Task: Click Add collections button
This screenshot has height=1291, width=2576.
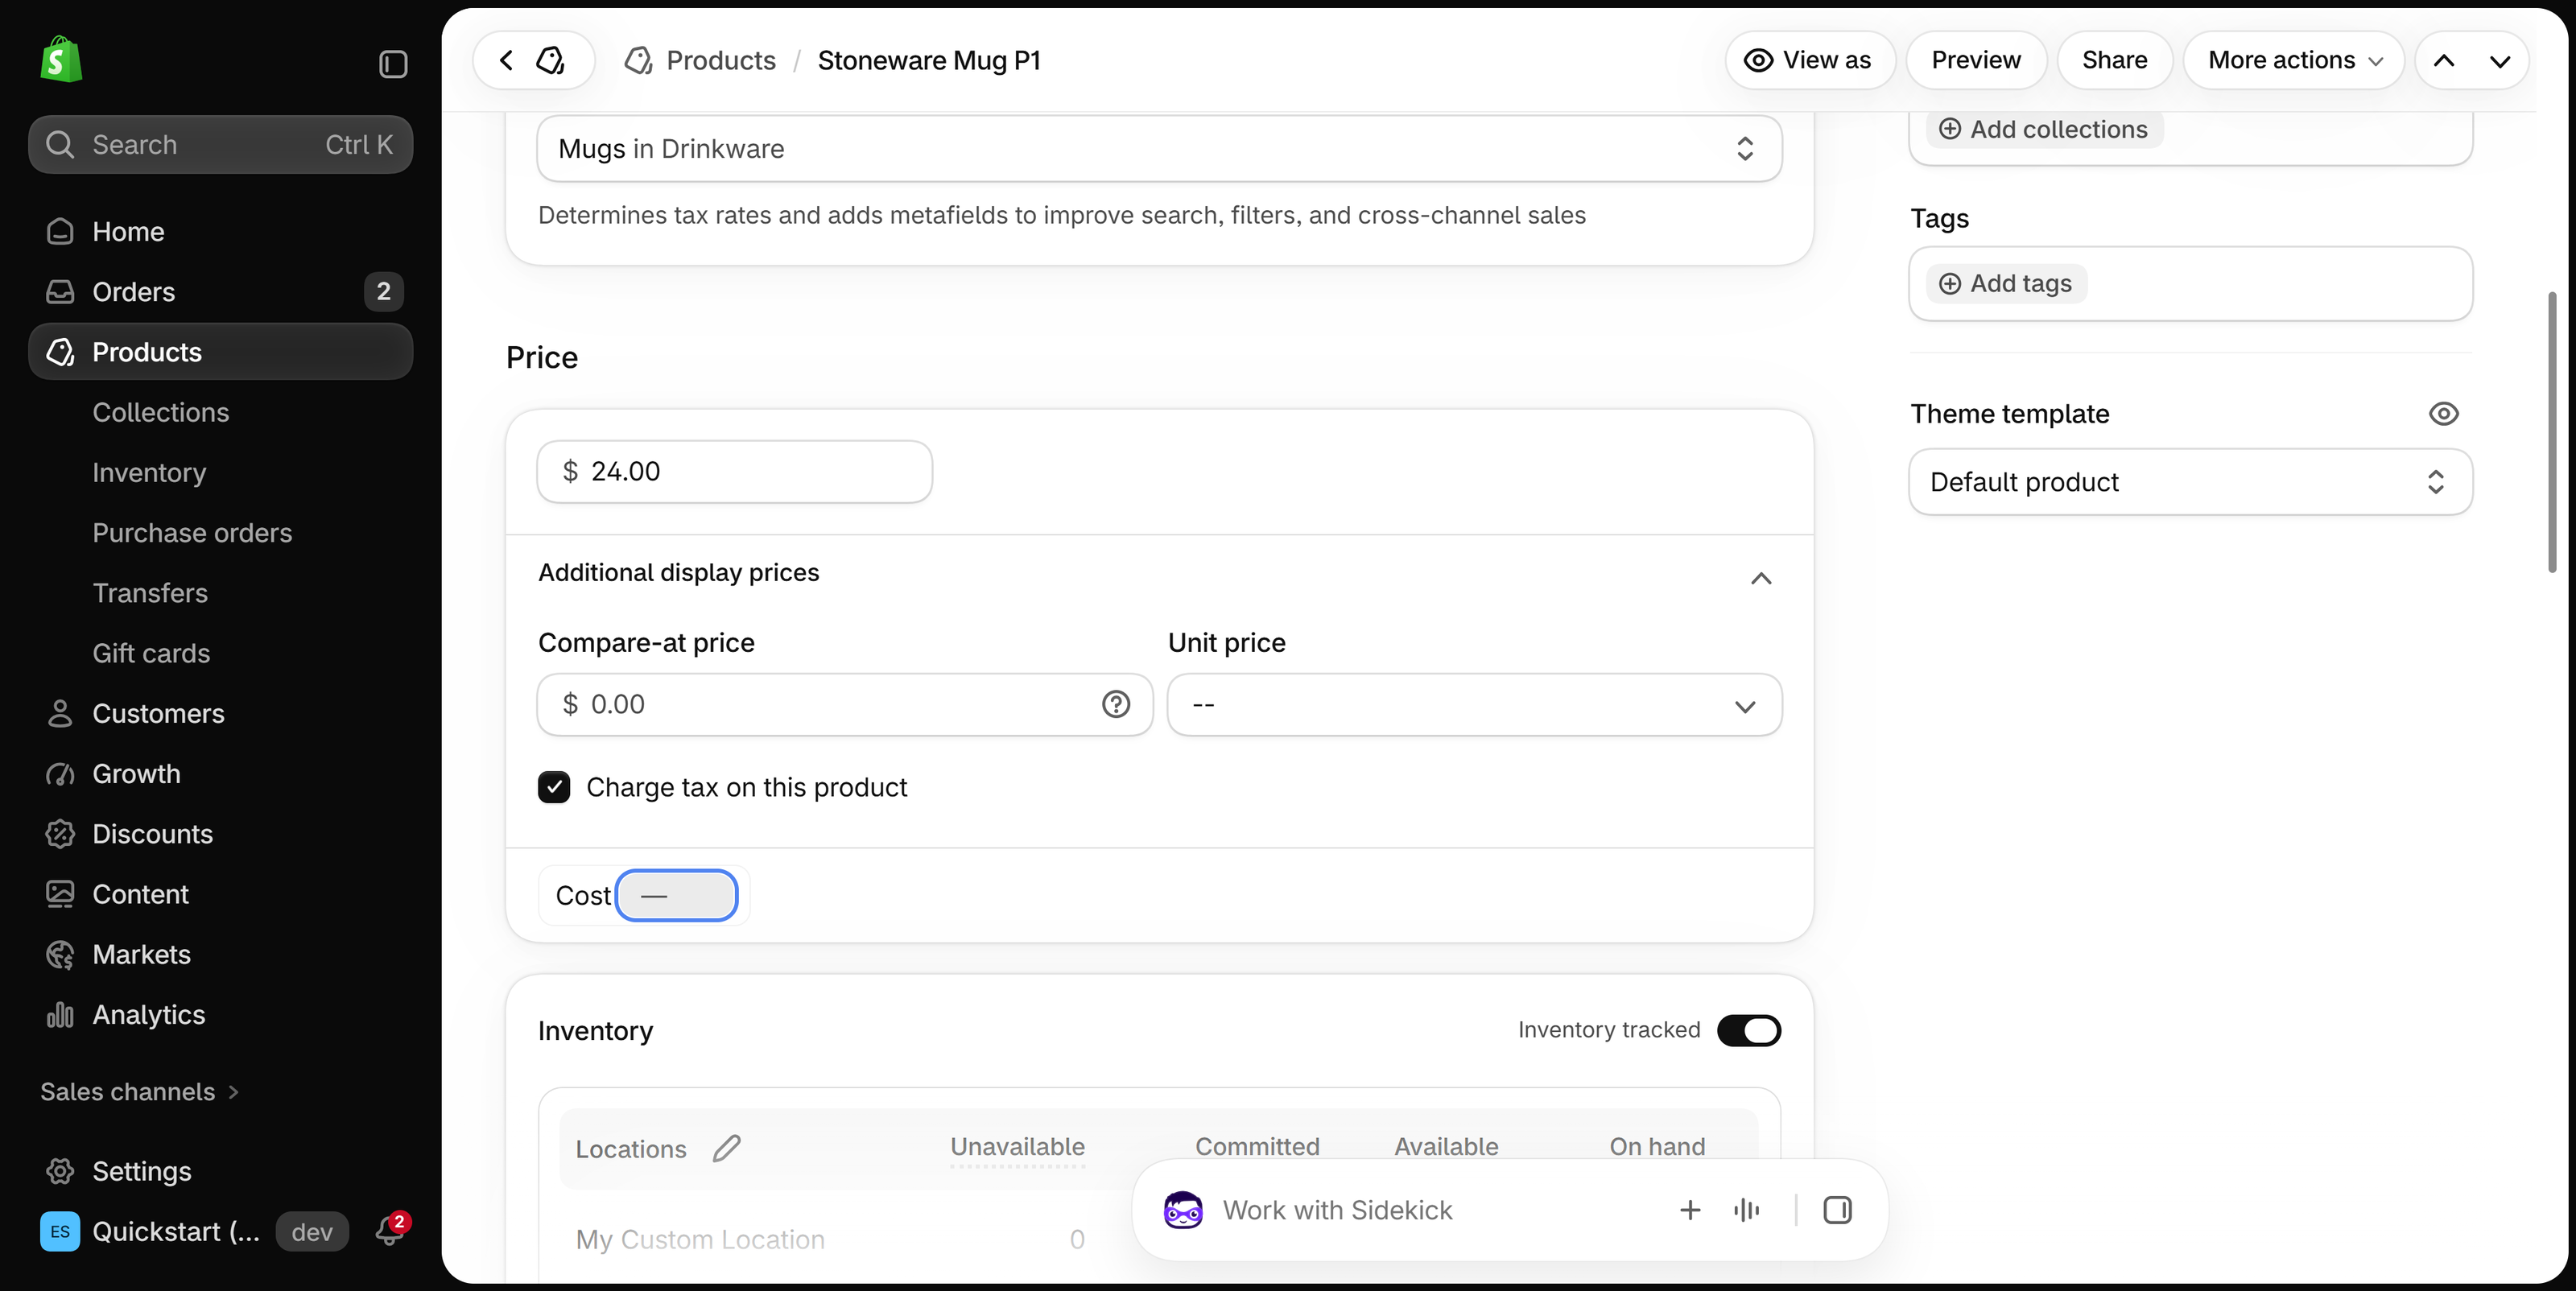Action: [x=2044, y=130]
